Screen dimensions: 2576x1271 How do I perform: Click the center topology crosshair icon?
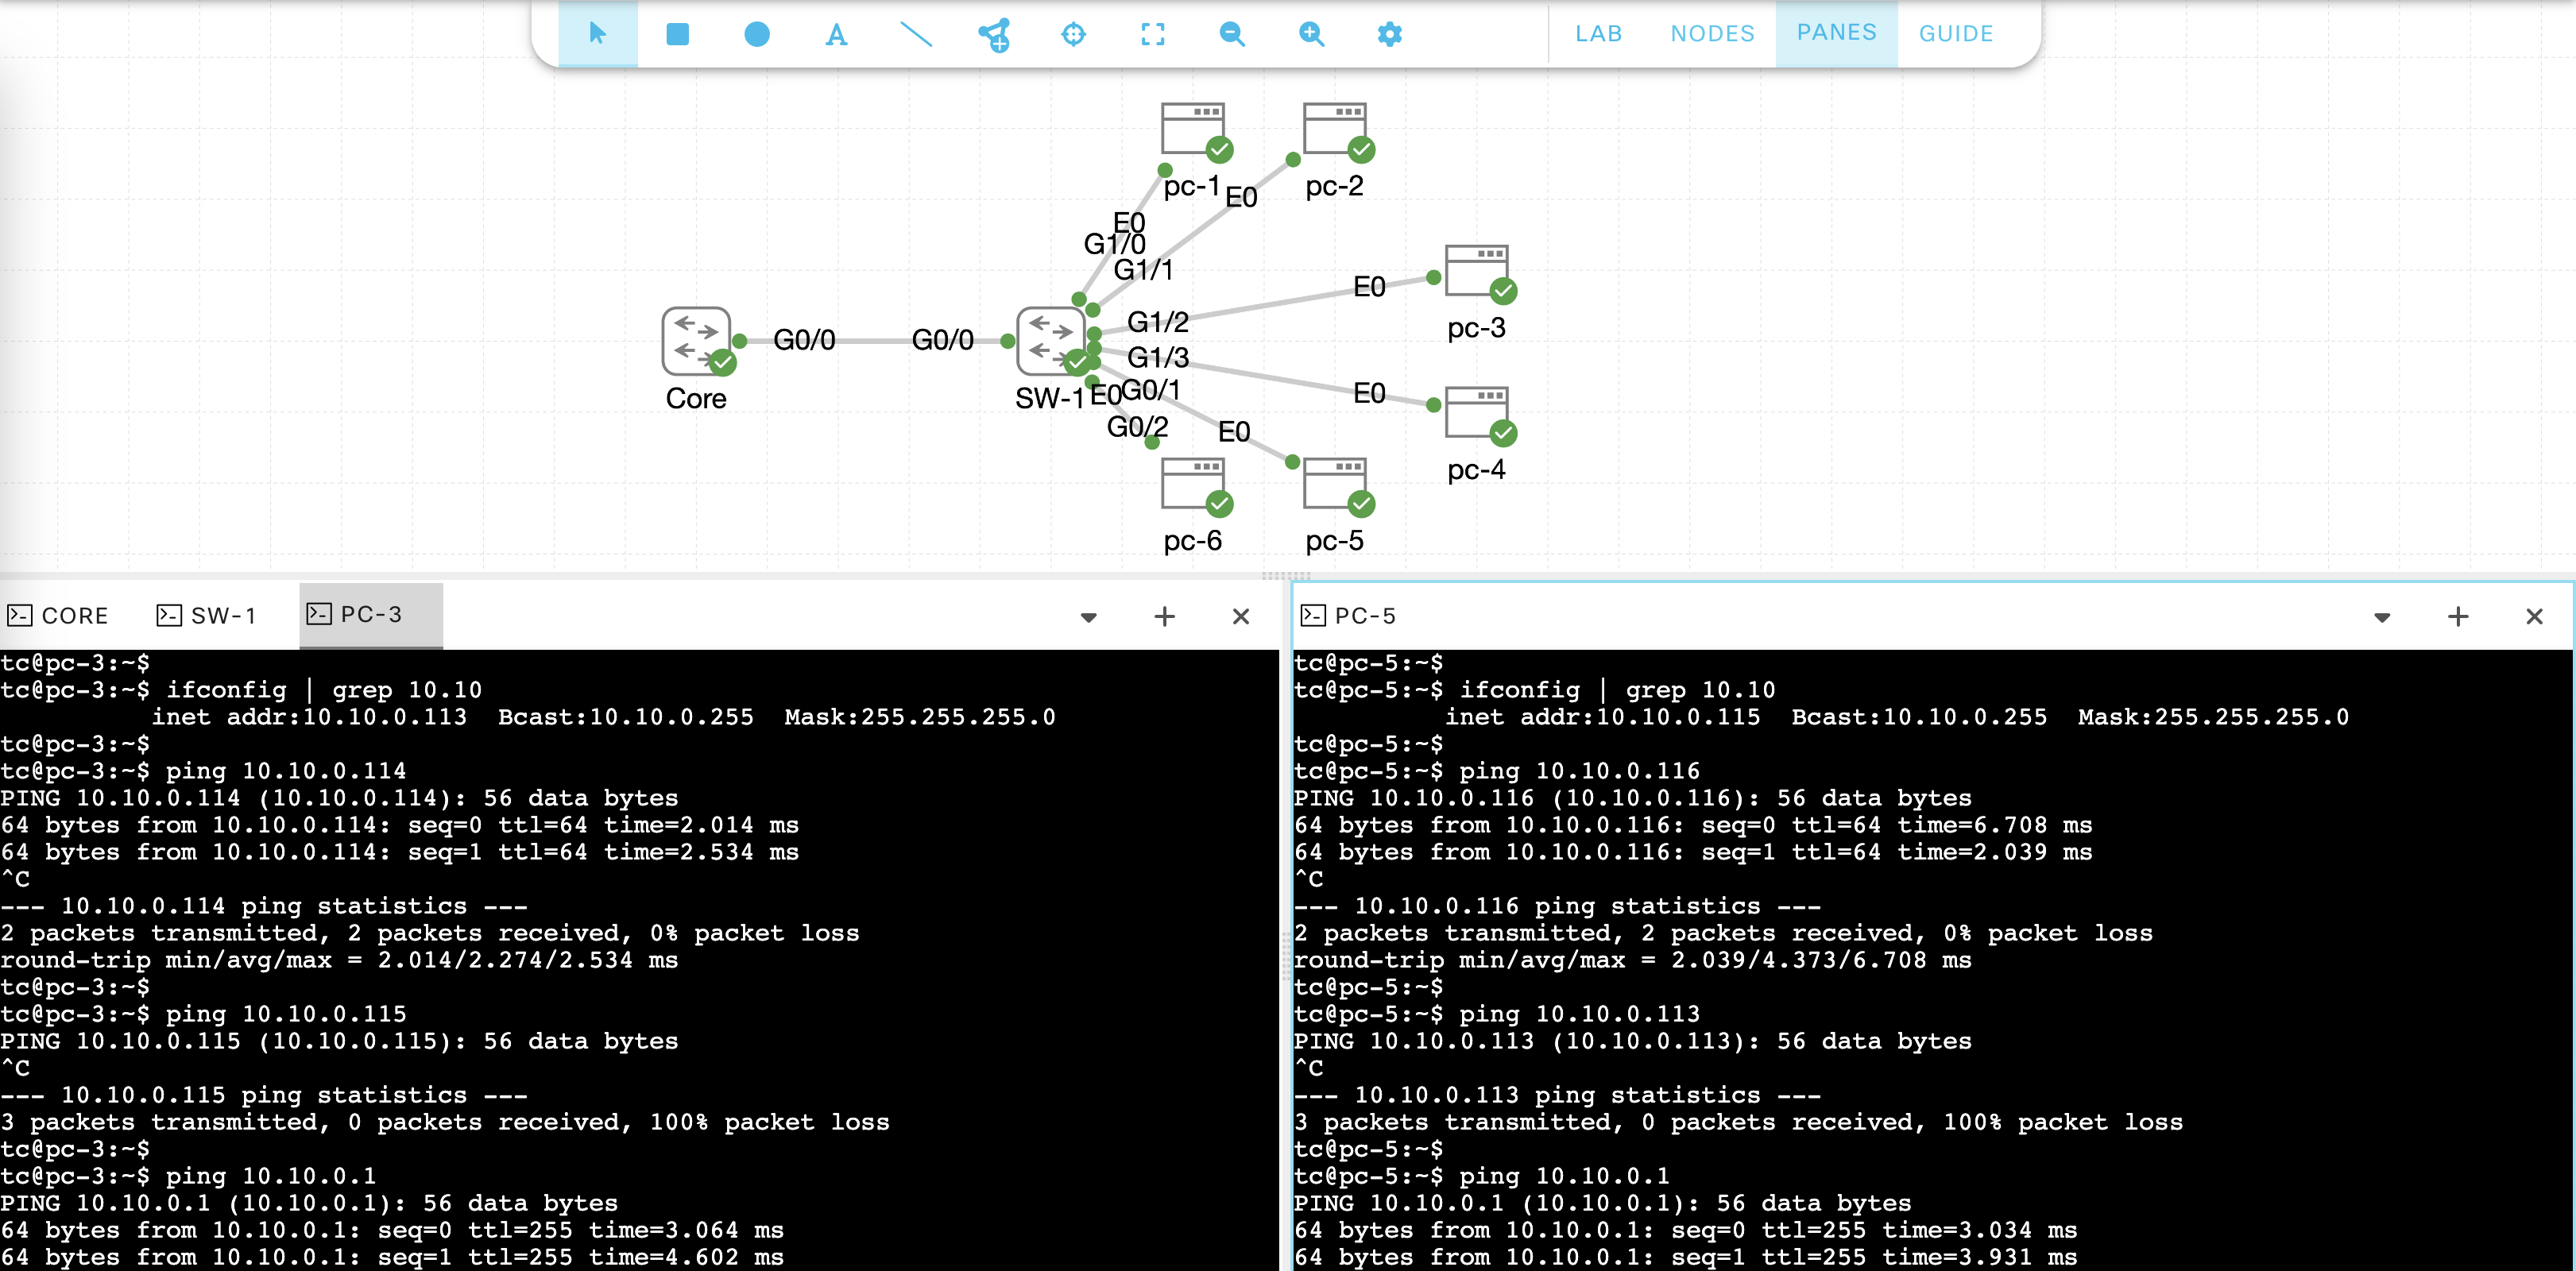coord(1073,34)
